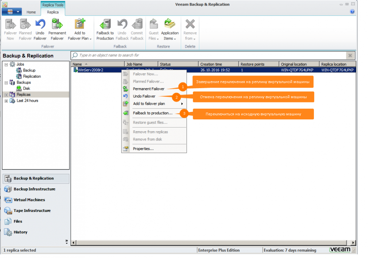Open the Backup & Replication view

36,179
